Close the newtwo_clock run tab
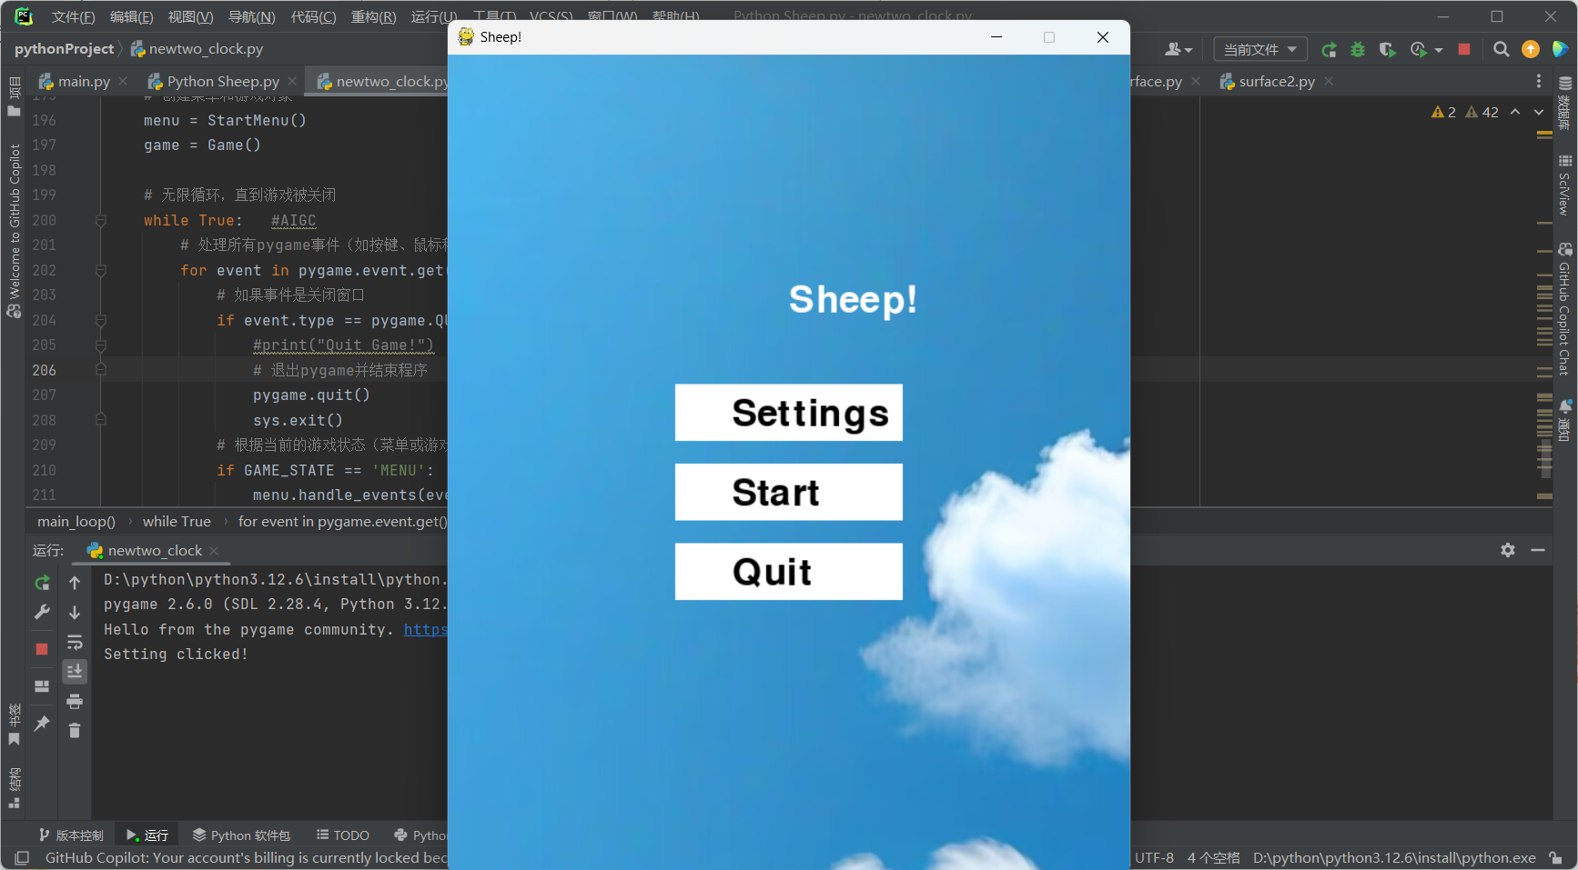The height and width of the screenshot is (870, 1578). coord(214,551)
